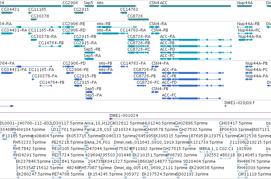
Task: Click the nito-PA protein feature
Action: [x=105, y=73]
